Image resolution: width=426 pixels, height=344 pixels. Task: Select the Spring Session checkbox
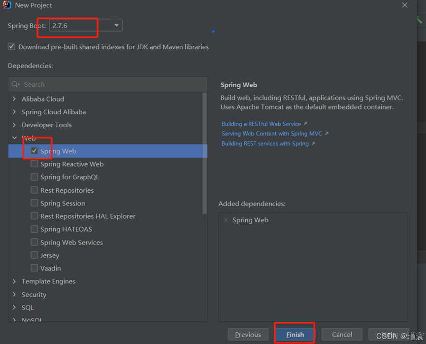click(x=34, y=203)
